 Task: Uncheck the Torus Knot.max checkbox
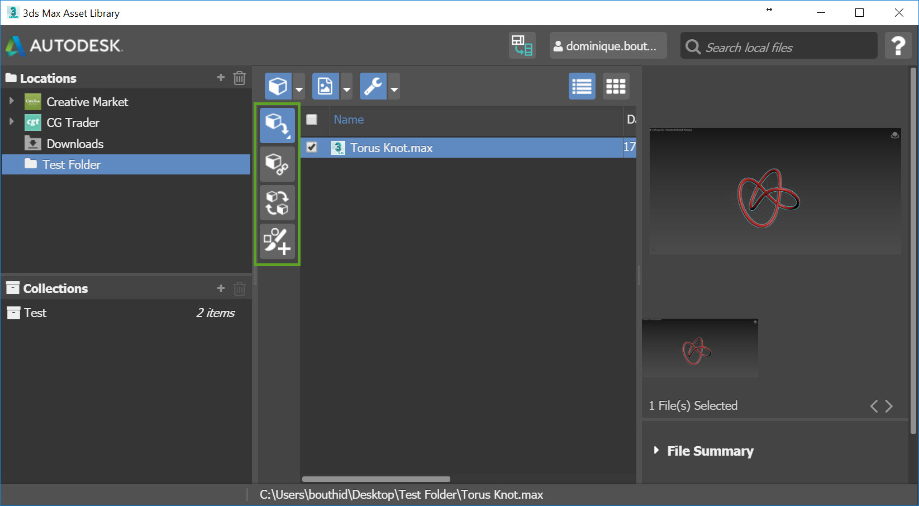[x=312, y=147]
